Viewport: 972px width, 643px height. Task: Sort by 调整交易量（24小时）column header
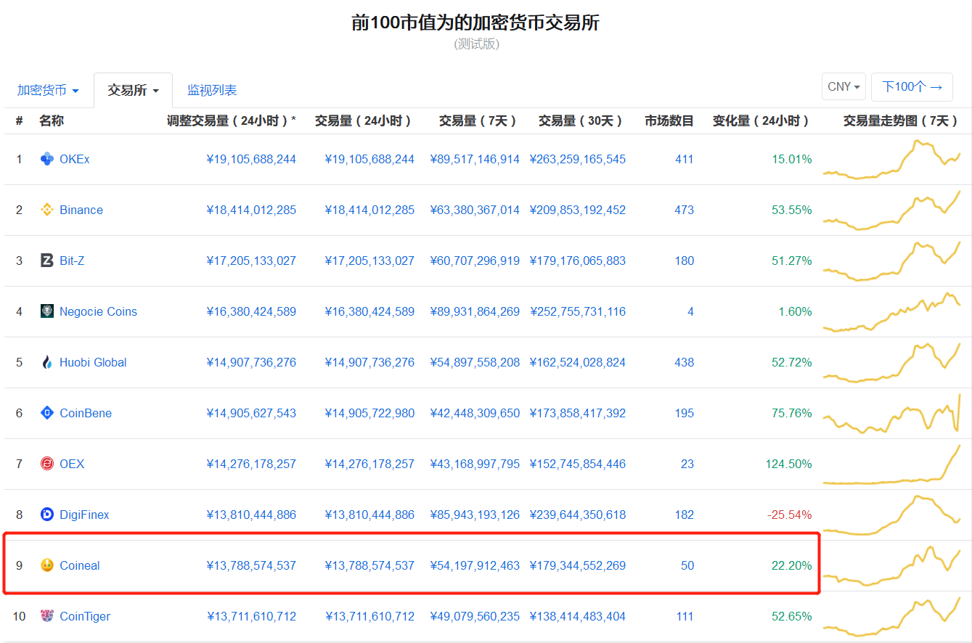232,121
